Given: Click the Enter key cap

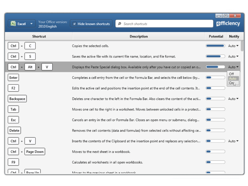Looking at the screenshot, I should pos(13,78).
